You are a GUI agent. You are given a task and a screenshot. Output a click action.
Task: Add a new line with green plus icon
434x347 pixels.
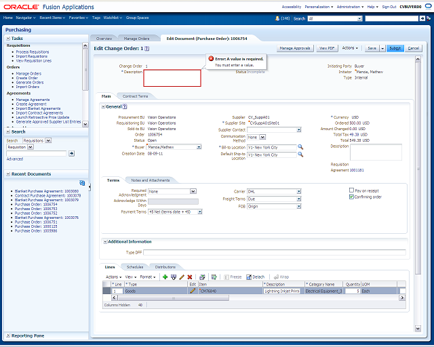click(165, 277)
